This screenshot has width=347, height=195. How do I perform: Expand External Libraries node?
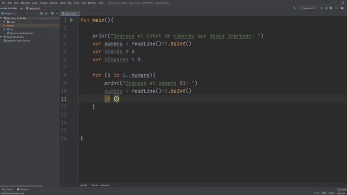tap(1, 37)
